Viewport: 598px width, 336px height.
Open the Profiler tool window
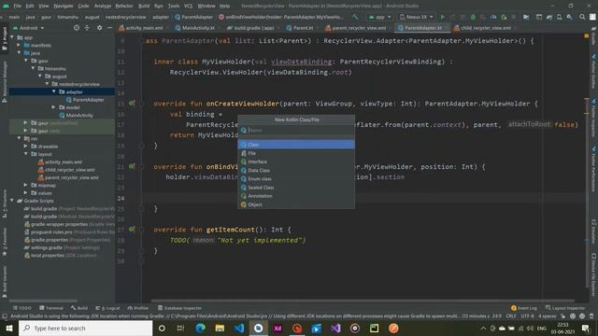[x=137, y=308]
